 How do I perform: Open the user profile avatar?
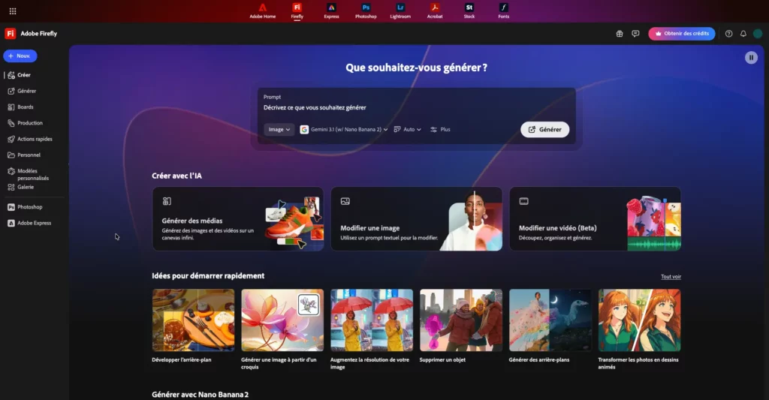point(758,34)
